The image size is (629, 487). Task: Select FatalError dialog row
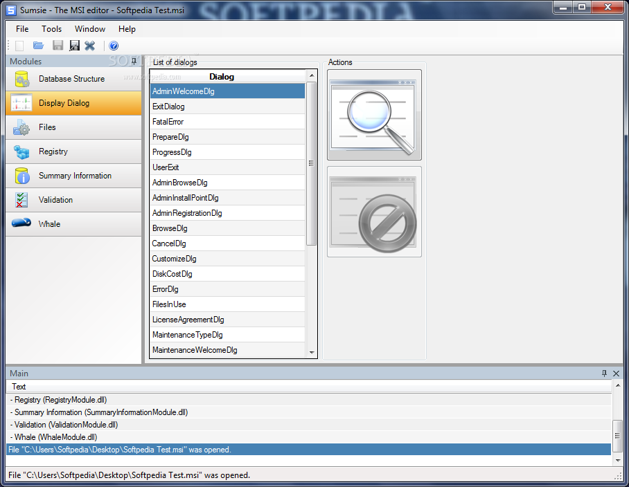(x=227, y=122)
